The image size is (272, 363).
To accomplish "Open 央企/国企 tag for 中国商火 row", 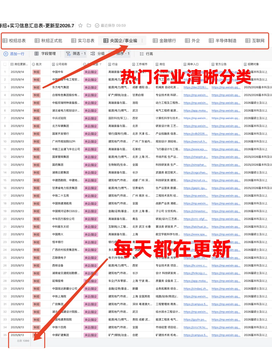I will pyautogui.click(x=91, y=234).
